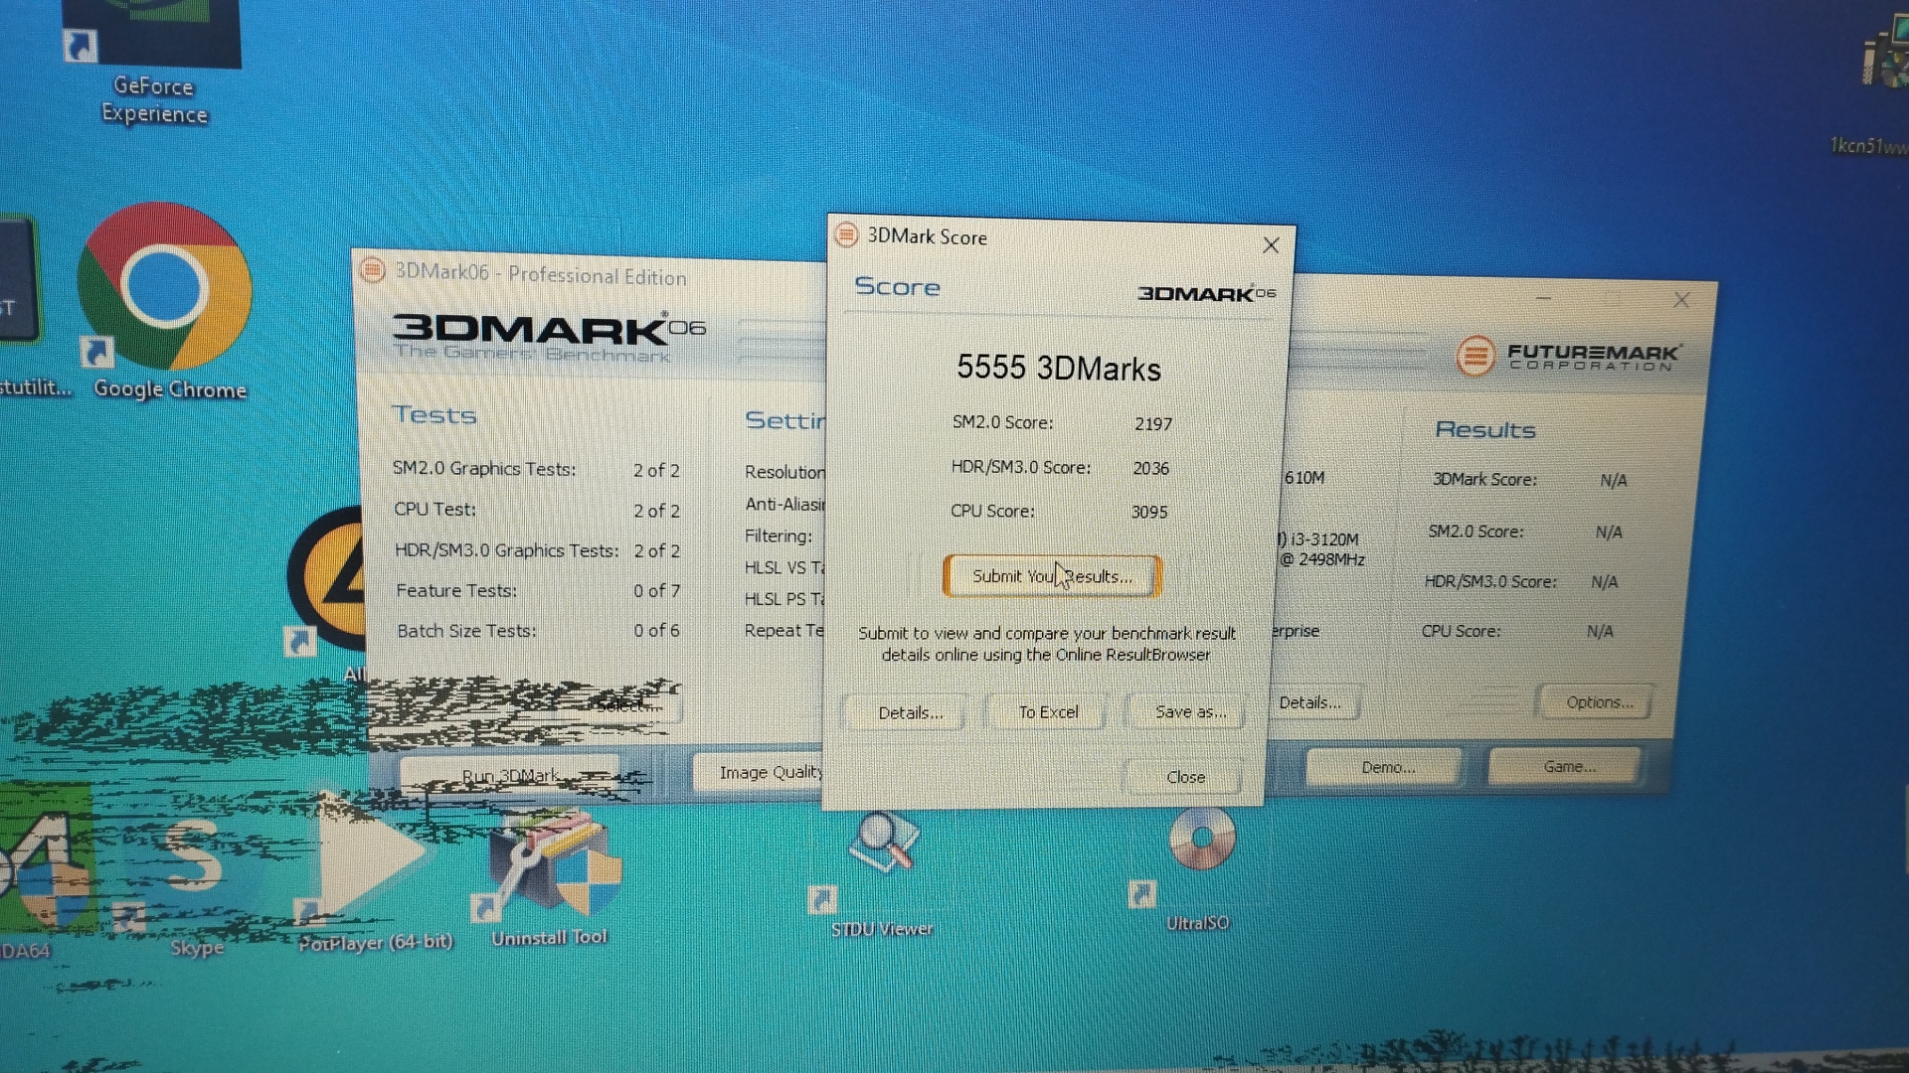Export the score with To Excel
This screenshot has height=1073, width=1909.
(x=1047, y=712)
